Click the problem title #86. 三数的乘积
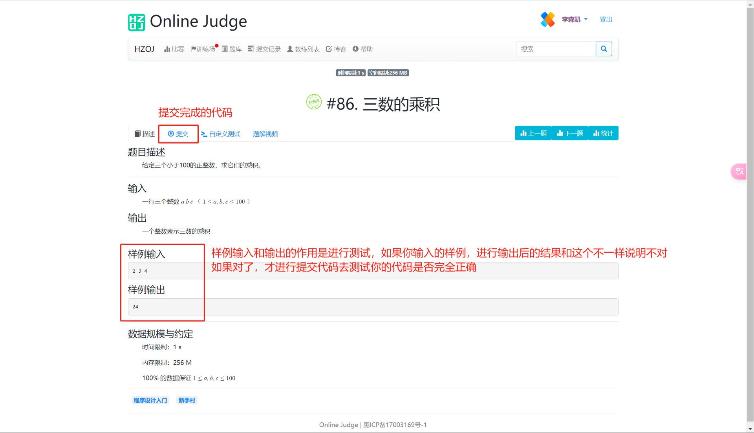Viewport: 754px width, 433px height. click(x=383, y=104)
